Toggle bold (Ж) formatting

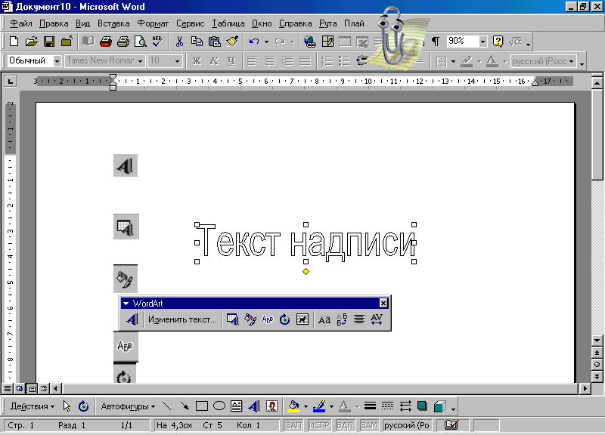click(197, 61)
